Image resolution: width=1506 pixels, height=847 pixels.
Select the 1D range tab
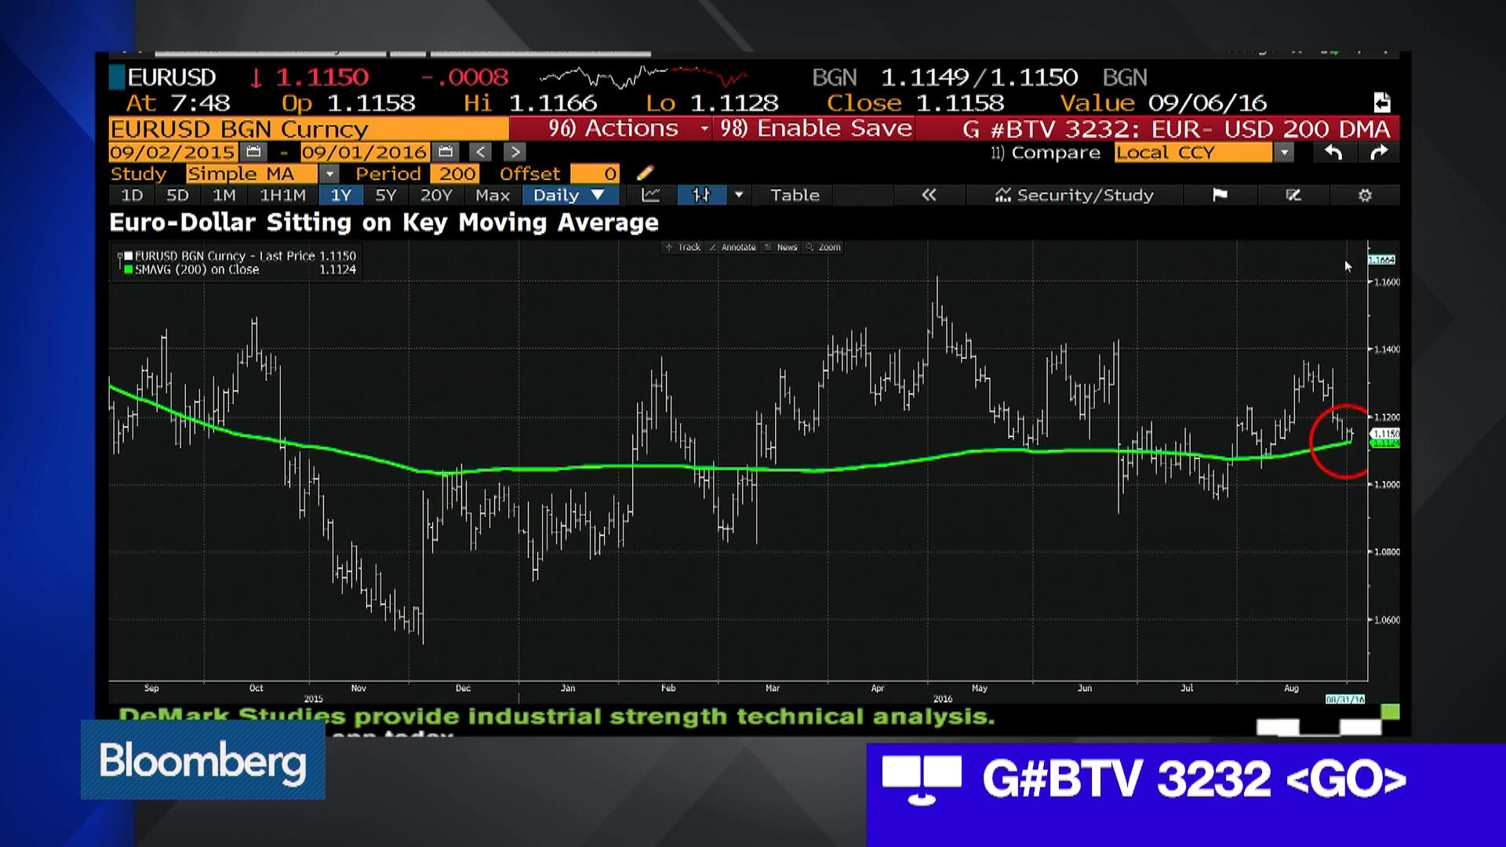point(132,195)
